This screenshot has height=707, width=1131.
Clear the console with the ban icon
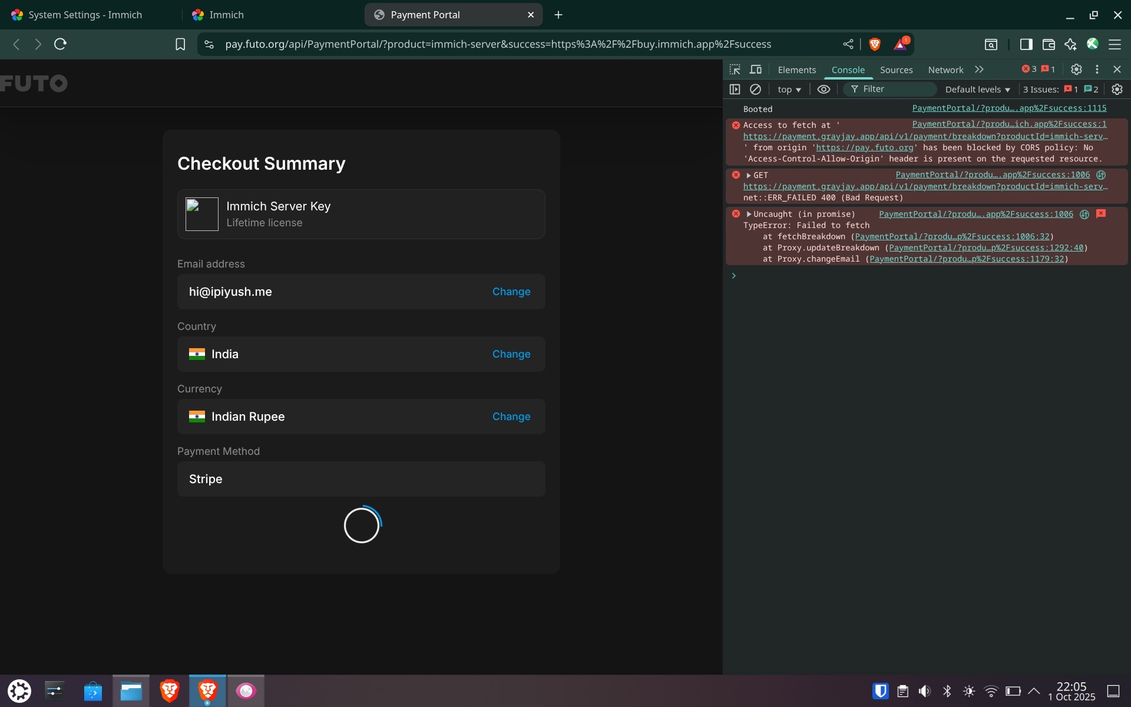click(x=755, y=89)
